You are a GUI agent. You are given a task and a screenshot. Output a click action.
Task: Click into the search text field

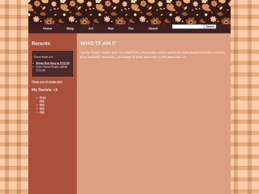[188, 26]
